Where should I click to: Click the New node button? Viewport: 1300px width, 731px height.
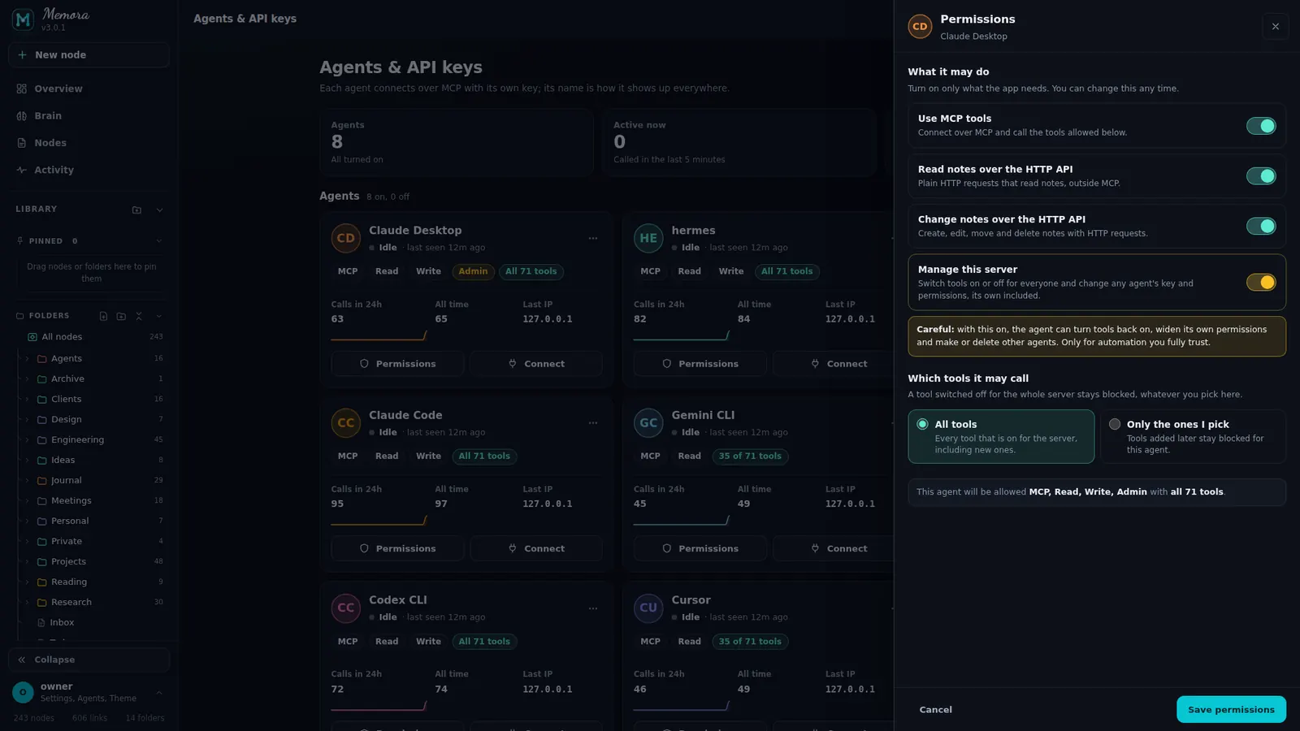click(89, 55)
